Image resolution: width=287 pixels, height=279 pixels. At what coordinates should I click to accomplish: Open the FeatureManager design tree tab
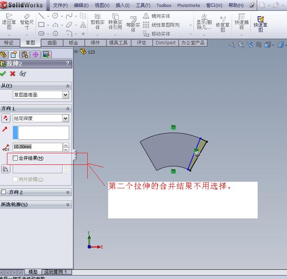3,54
